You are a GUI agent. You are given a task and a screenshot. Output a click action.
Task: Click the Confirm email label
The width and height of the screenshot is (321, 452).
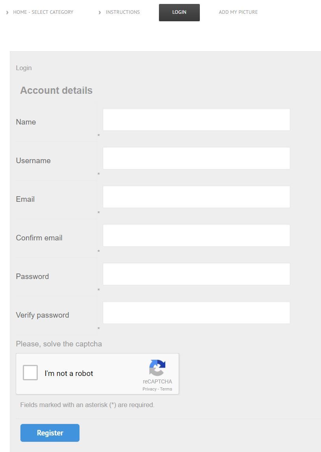[39, 238]
